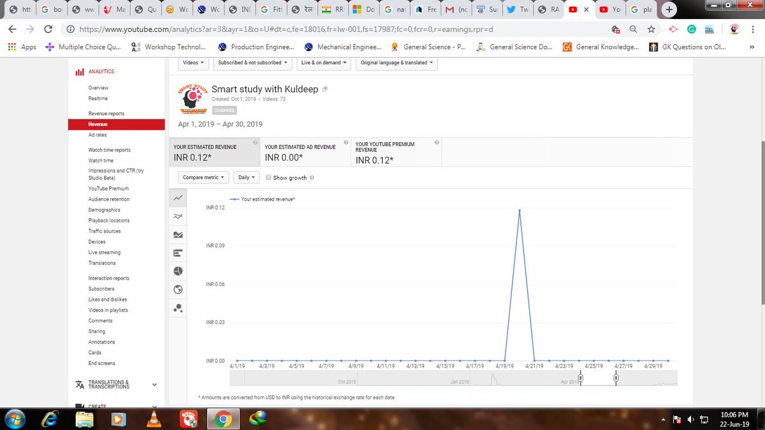Select the multi-line chart view icon
The width and height of the screenshot is (765, 430).
(x=178, y=217)
